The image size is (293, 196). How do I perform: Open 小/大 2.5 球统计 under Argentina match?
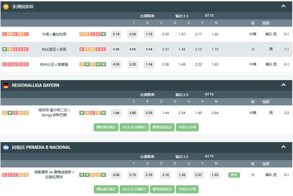pos(134,189)
